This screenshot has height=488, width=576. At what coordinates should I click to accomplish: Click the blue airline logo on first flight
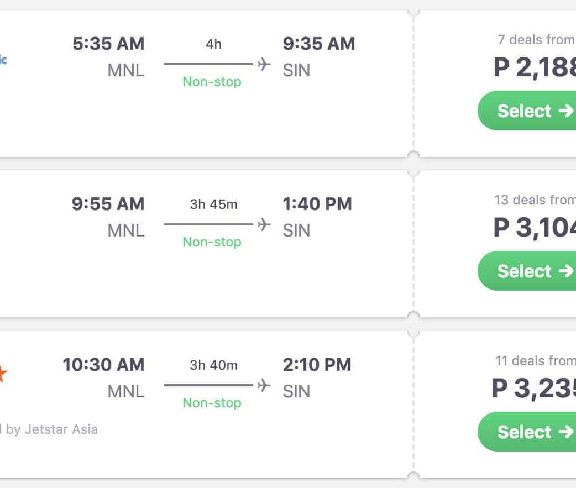(3, 60)
